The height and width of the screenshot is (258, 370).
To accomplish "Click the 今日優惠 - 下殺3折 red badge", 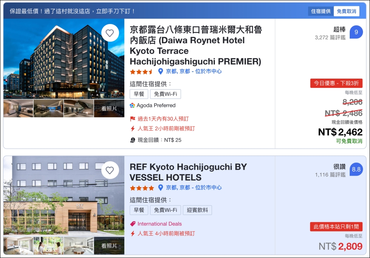I will (x=336, y=83).
